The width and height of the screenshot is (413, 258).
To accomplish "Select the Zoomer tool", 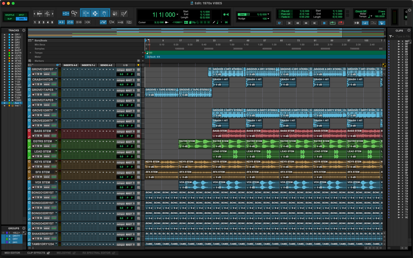I will click(x=74, y=13).
